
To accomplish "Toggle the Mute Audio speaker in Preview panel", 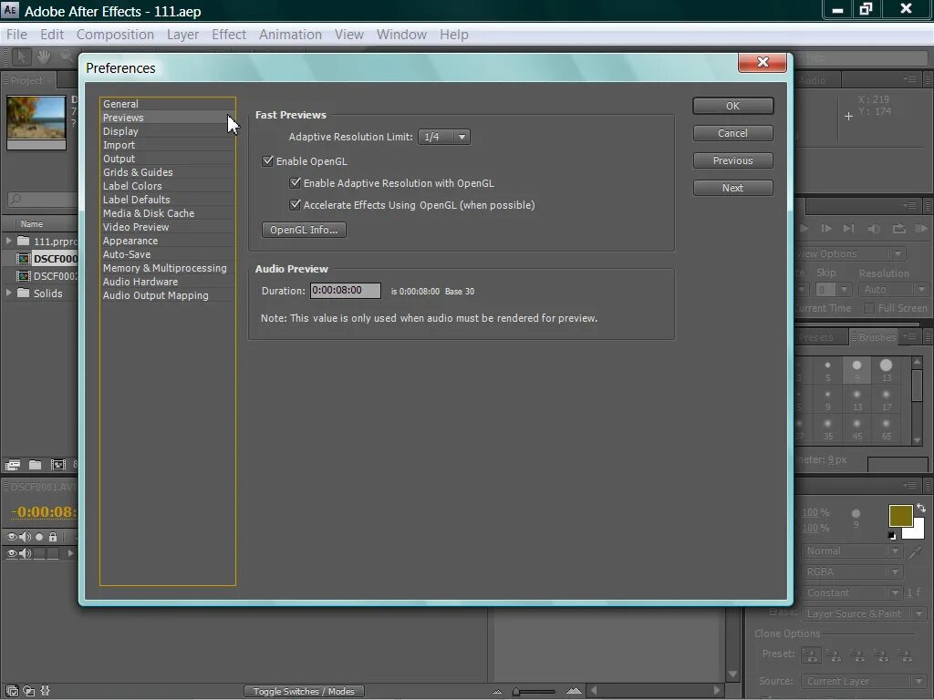I will pos(874,229).
